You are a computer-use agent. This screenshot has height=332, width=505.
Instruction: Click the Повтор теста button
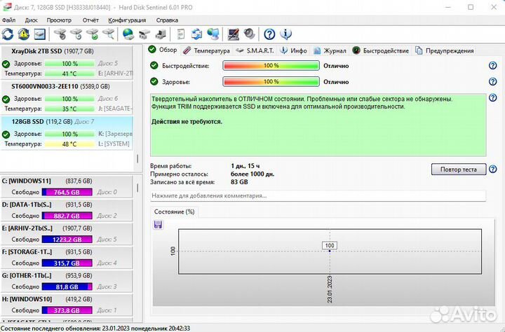[x=458, y=170]
